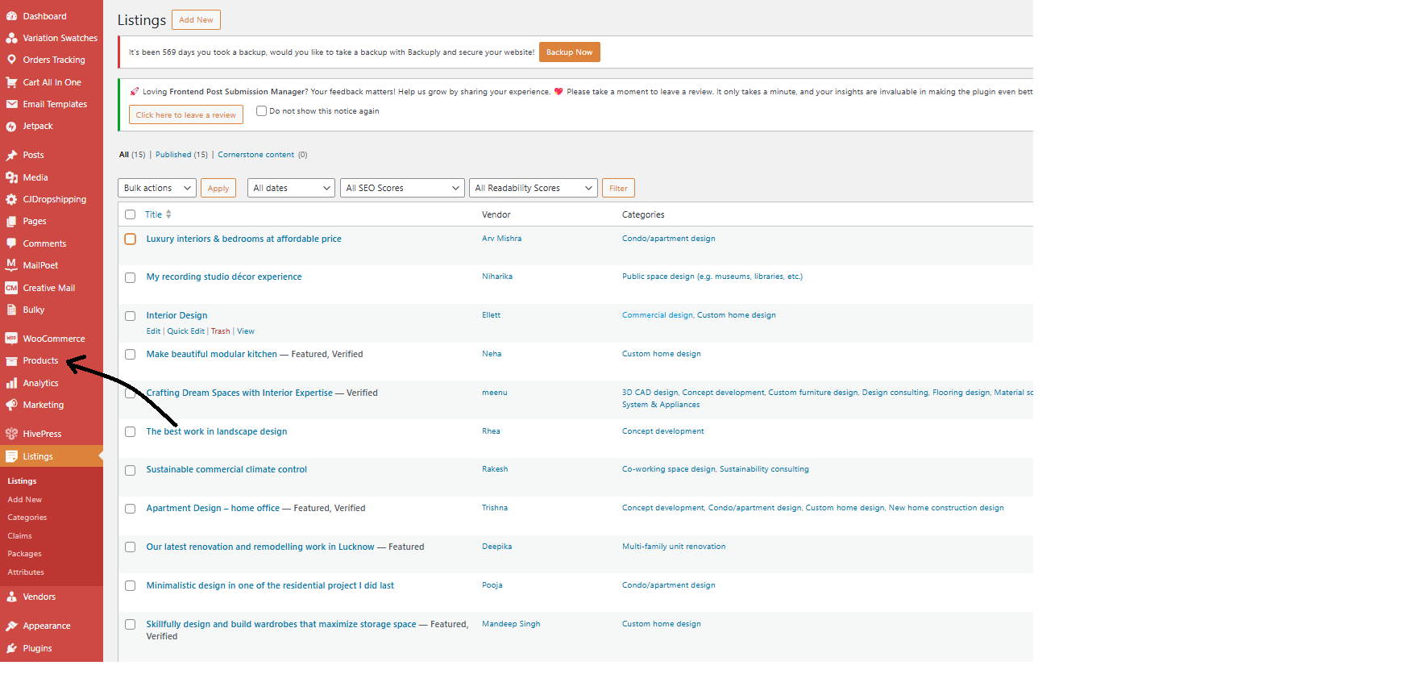Click the Add New button beside Listings heading
The width and height of the screenshot is (1416, 678).
(x=196, y=20)
